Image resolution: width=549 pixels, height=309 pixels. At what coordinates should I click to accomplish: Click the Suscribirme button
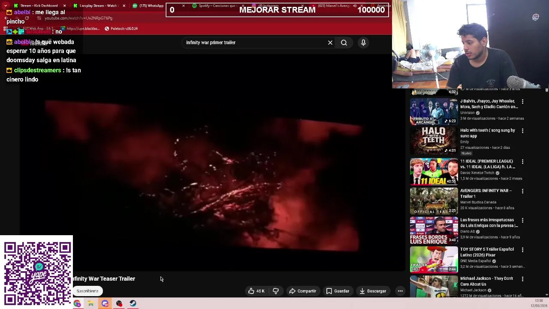[x=87, y=291]
